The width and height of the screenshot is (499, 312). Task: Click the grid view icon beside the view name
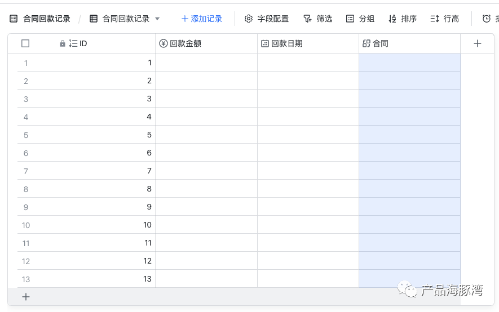coord(93,19)
